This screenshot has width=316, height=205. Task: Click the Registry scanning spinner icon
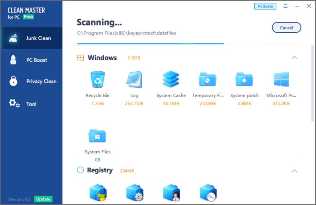point(80,170)
